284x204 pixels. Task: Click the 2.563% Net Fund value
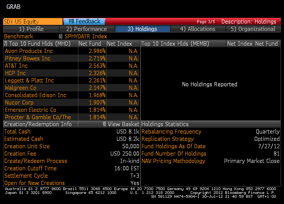coord(97,66)
